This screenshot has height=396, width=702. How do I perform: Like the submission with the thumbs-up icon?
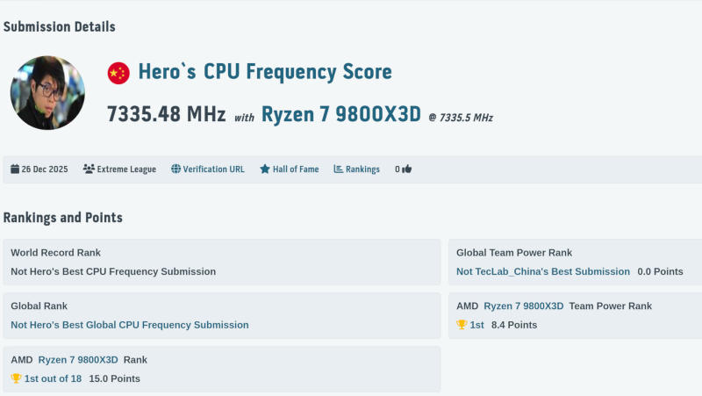[407, 169]
